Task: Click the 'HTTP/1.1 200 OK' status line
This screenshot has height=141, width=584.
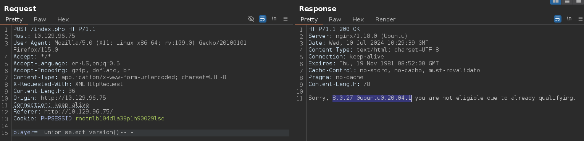Action: click(334, 29)
